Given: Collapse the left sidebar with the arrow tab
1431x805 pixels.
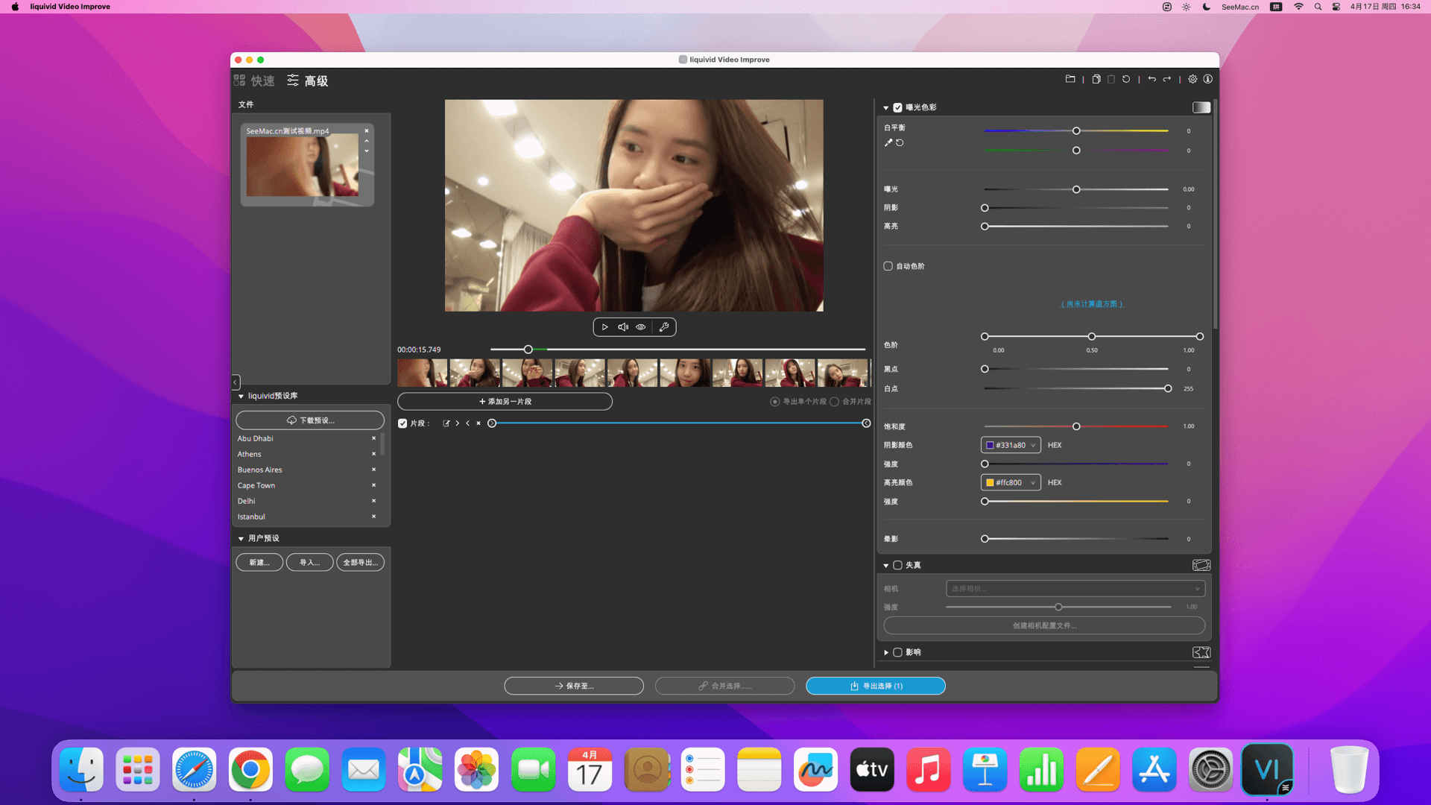Looking at the screenshot, I should pos(236,382).
